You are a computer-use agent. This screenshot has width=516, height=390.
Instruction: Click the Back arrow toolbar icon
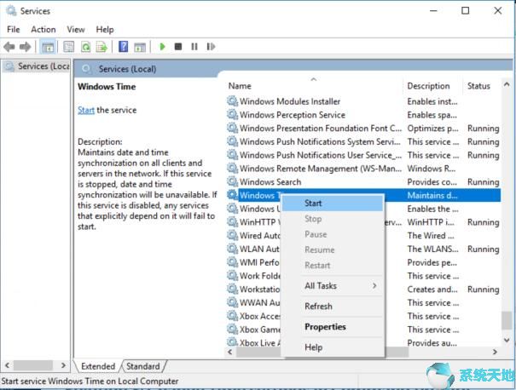[x=9, y=47]
